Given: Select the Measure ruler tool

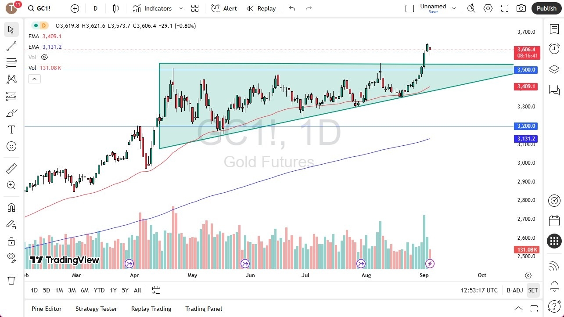Looking at the screenshot, I should click(11, 168).
